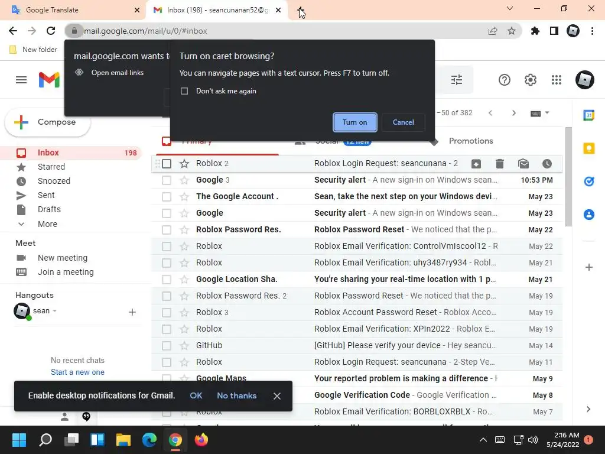Open Inbox folder in sidebar
Image resolution: width=605 pixels, height=454 pixels.
point(71,153)
